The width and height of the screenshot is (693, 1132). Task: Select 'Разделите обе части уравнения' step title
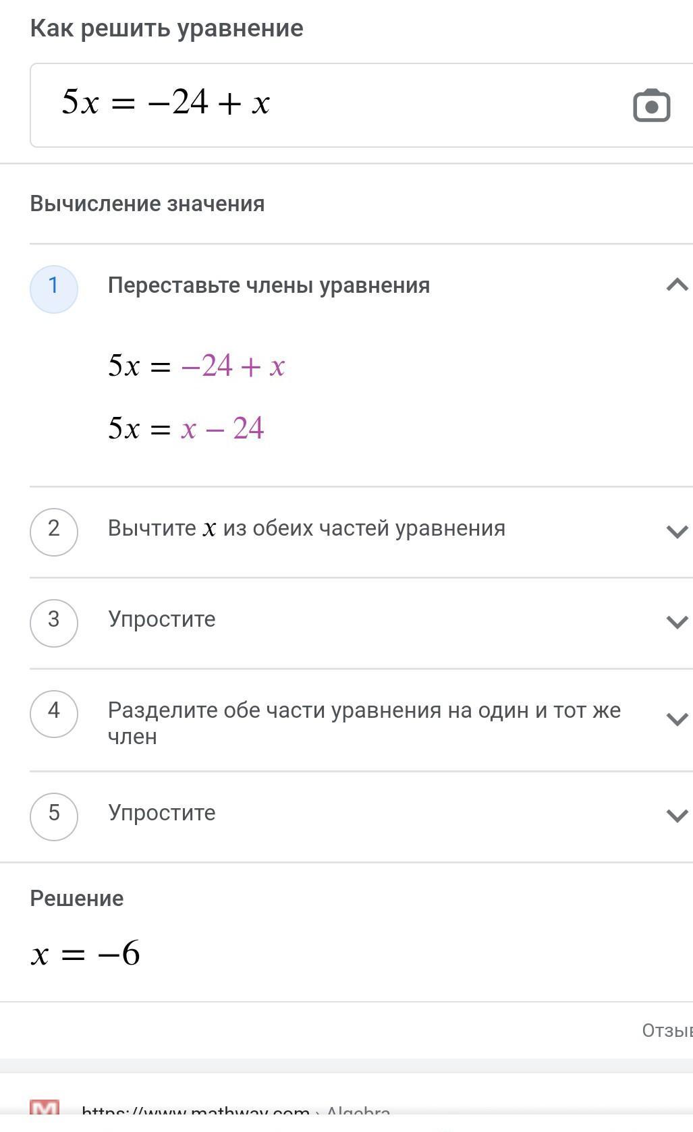point(364,723)
